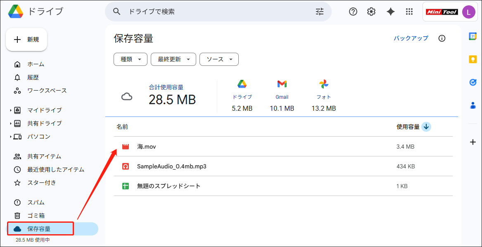Open the ソース filter dropdown
Image resolution: width=482 pixels, height=247 pixels.
[x=219, y=59]
